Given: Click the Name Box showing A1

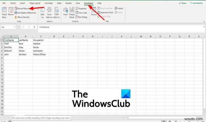Looking at the screenshot, I should (7, 27).
